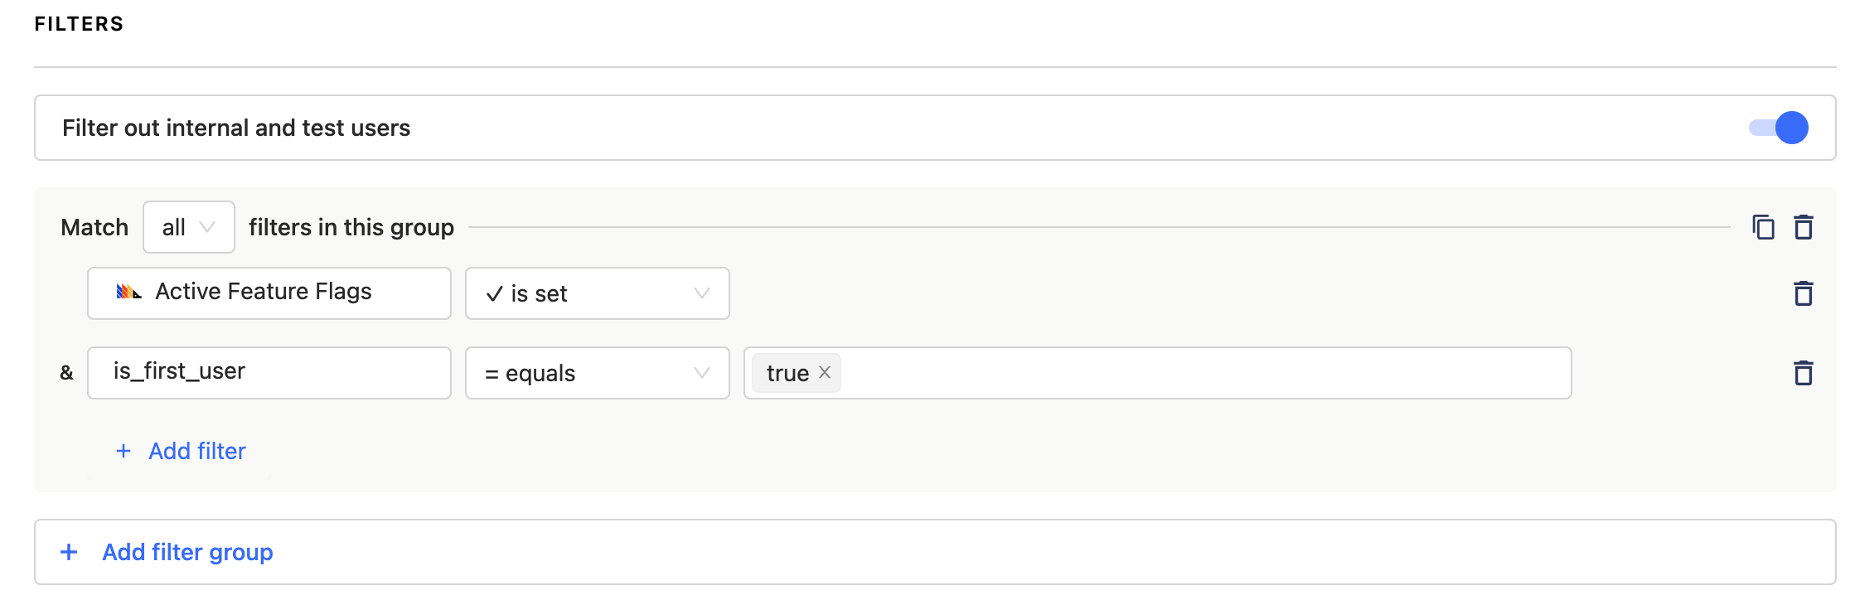Select the Active Feature Flags property button
1855x600 pixels.
coord(269,293)
